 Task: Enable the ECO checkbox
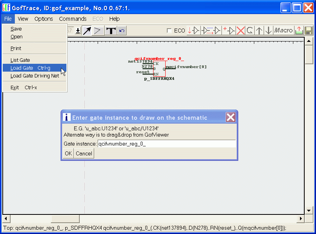169,31
